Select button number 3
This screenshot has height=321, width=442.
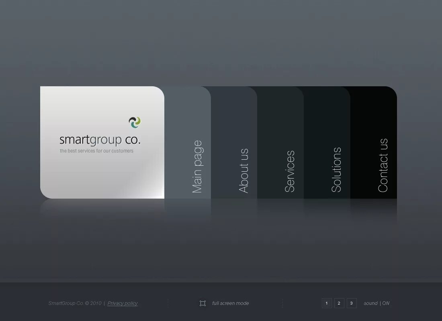(352, 303)
